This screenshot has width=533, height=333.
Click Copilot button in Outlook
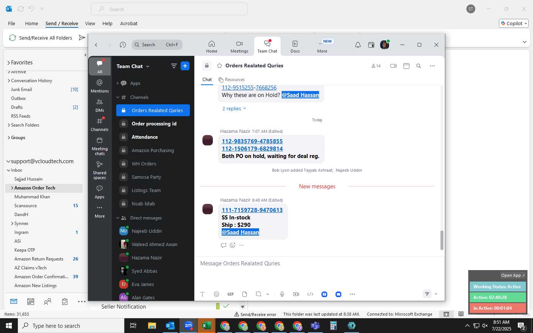pos(514,23)
